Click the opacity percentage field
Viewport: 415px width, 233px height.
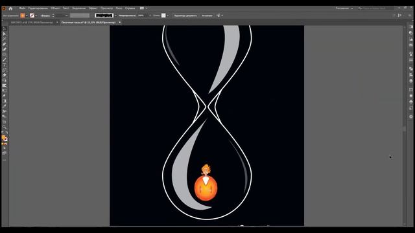point(141,16)
